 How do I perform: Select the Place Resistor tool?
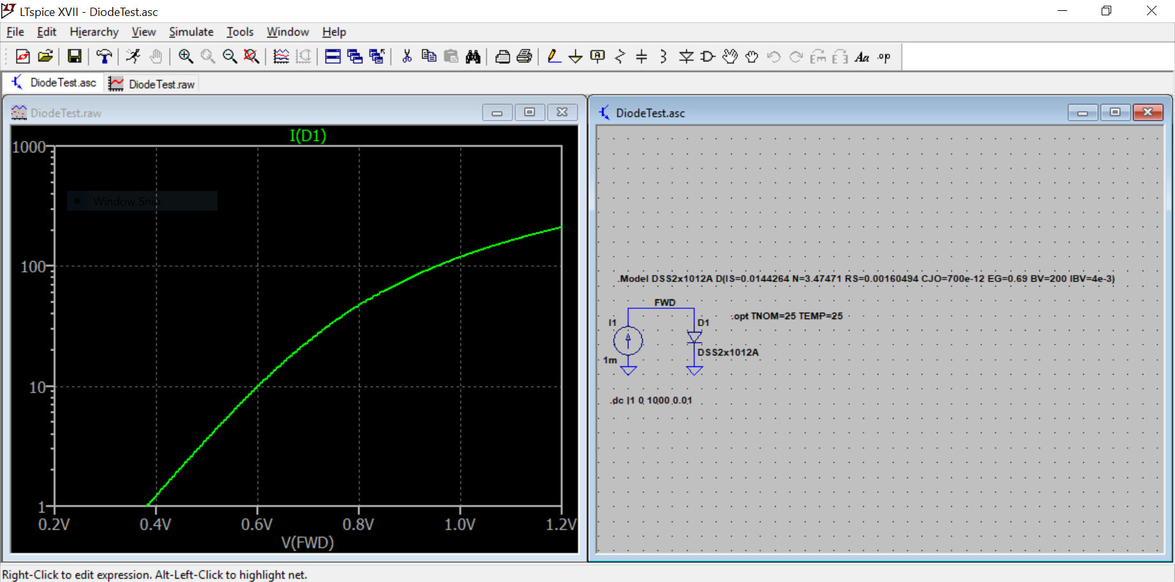tap(620, 57)
